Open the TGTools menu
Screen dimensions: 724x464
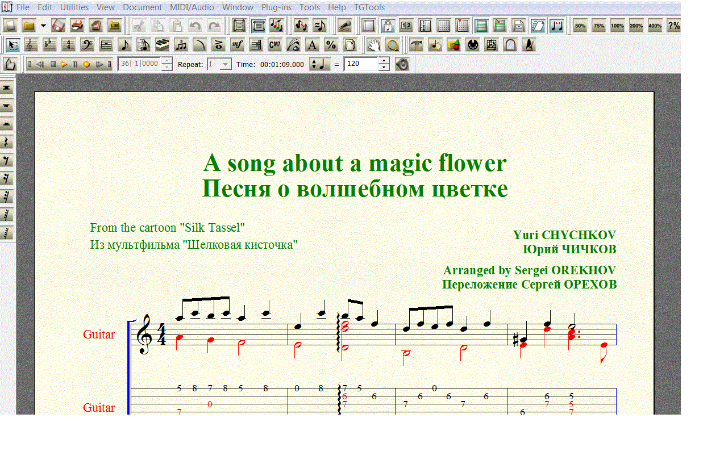point(369,7)
